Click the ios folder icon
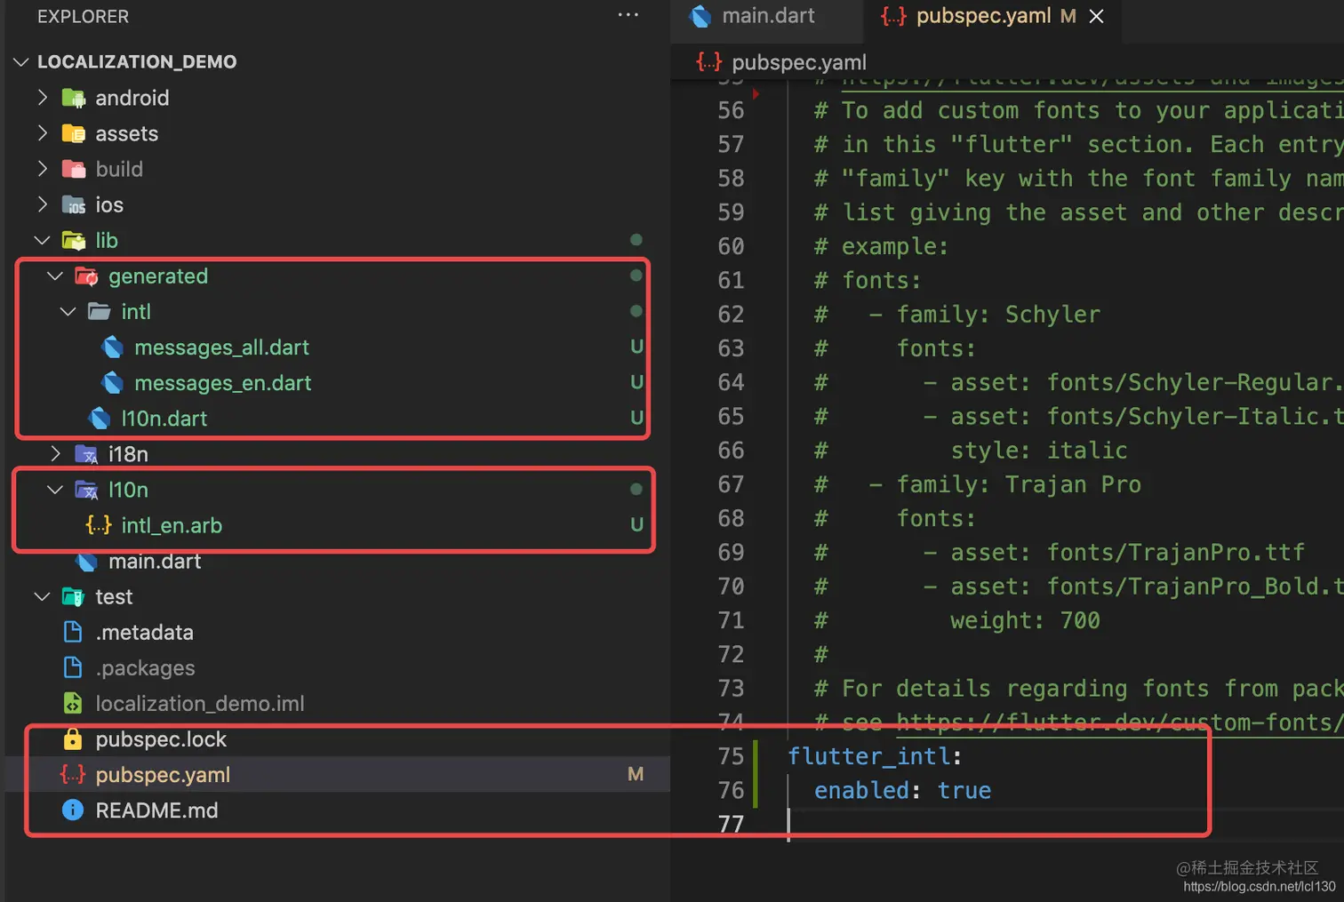Image resolution: width=1344 pixels, height=902 pixels. (x=74, y=205)
